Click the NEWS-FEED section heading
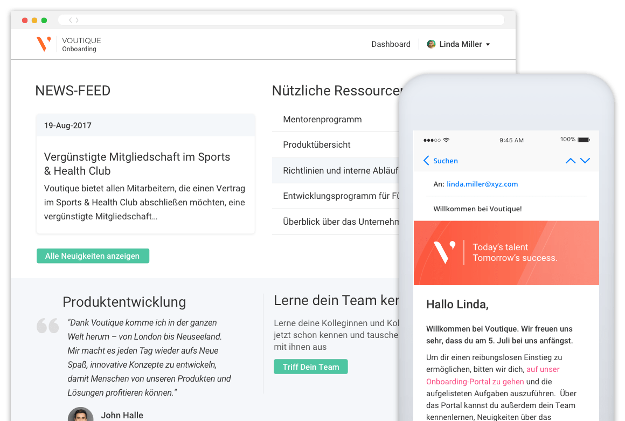Screen dimensions: 625x421 (73, 91)
